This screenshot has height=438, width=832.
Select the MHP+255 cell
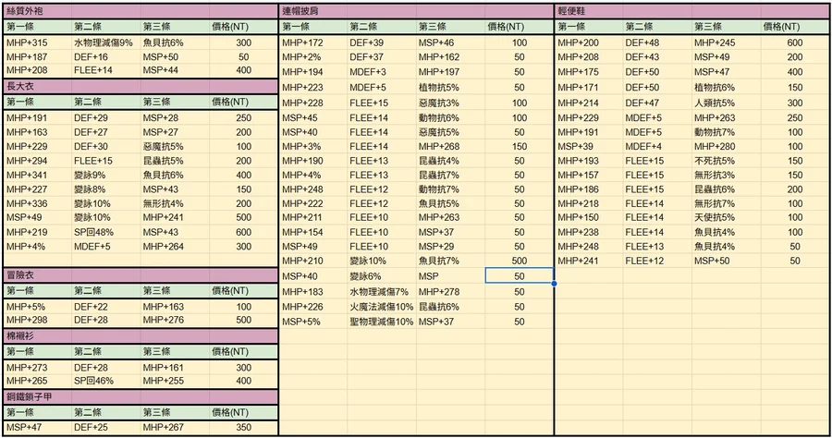point(175,381)
